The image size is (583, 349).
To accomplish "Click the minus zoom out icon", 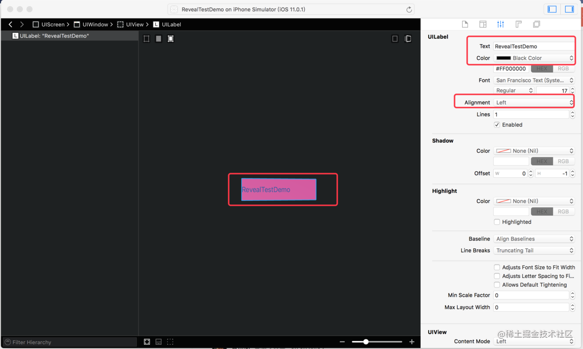I will tap(342, 342).
